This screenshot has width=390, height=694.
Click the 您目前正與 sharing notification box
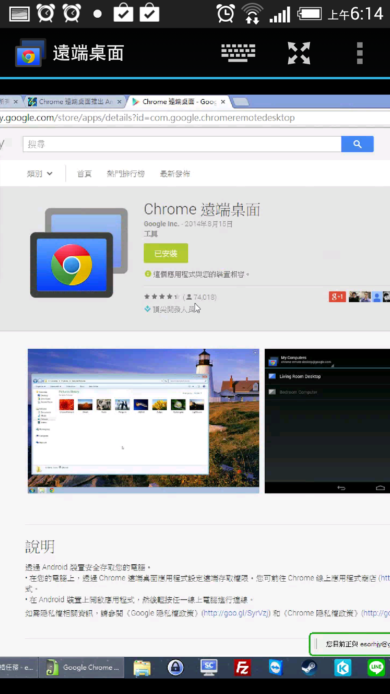point(350,644)
